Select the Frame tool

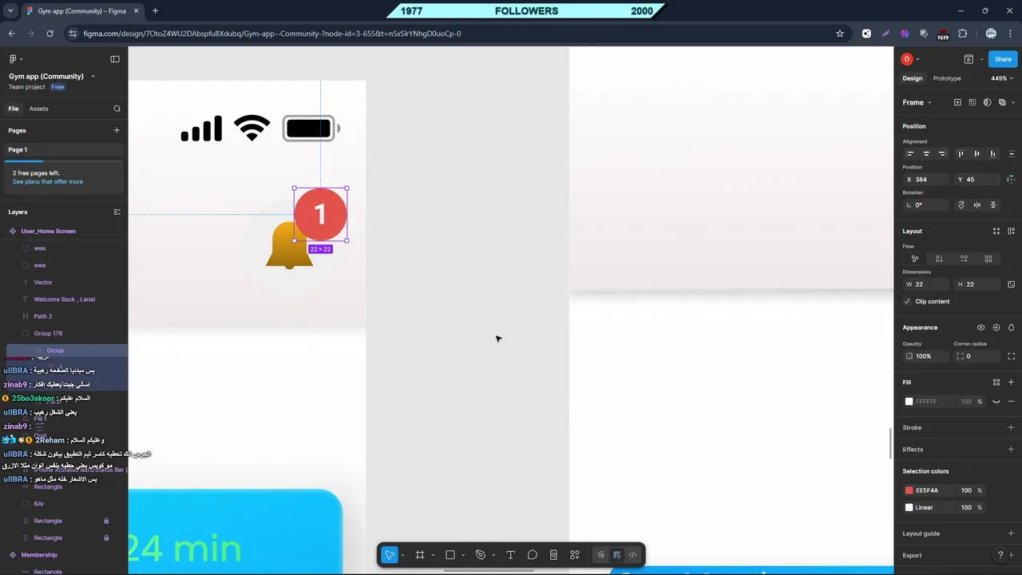[x=420, y=555]
